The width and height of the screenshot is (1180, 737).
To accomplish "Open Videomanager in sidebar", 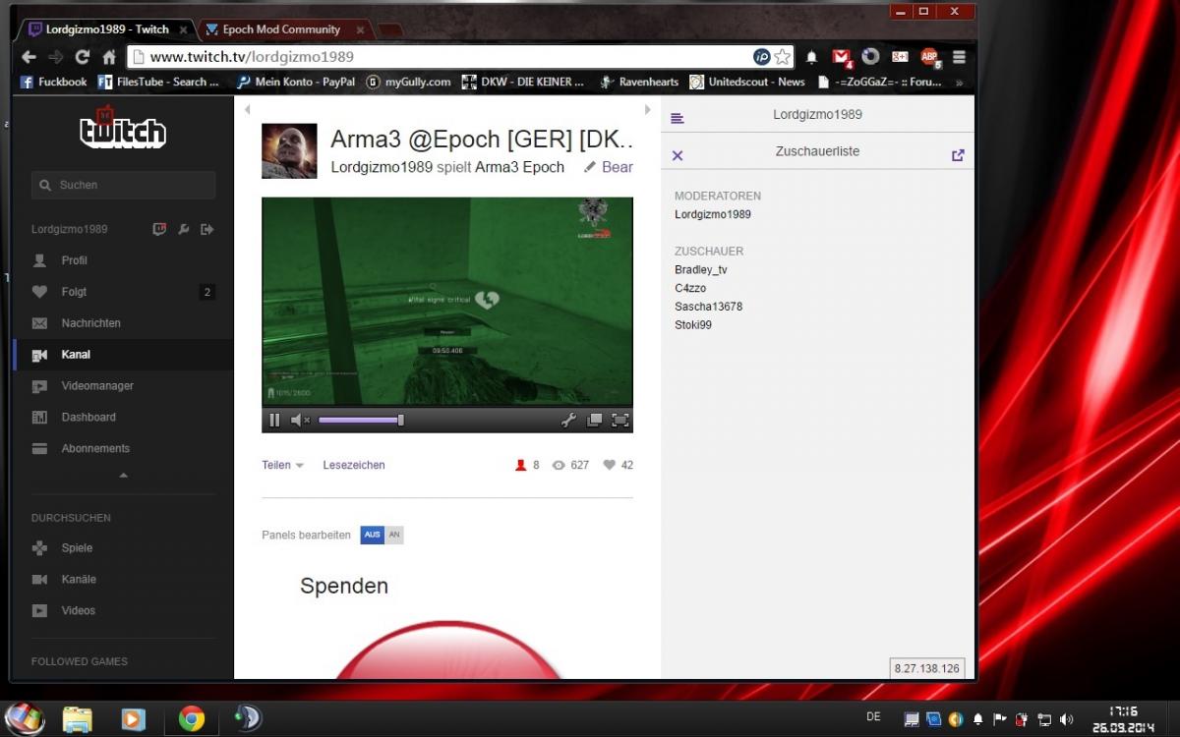I will (97, 386).
